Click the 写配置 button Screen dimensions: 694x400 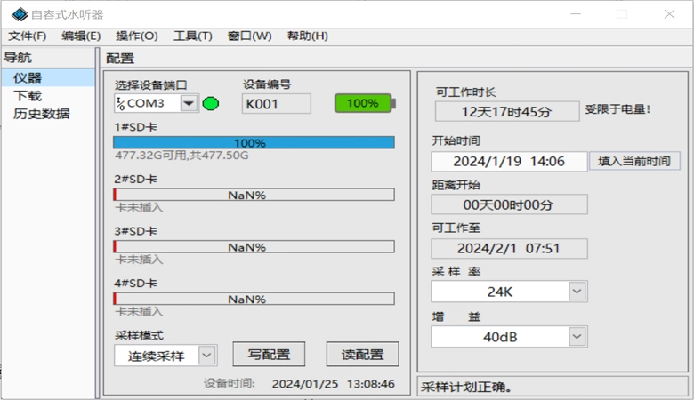(x=269, y=354)
